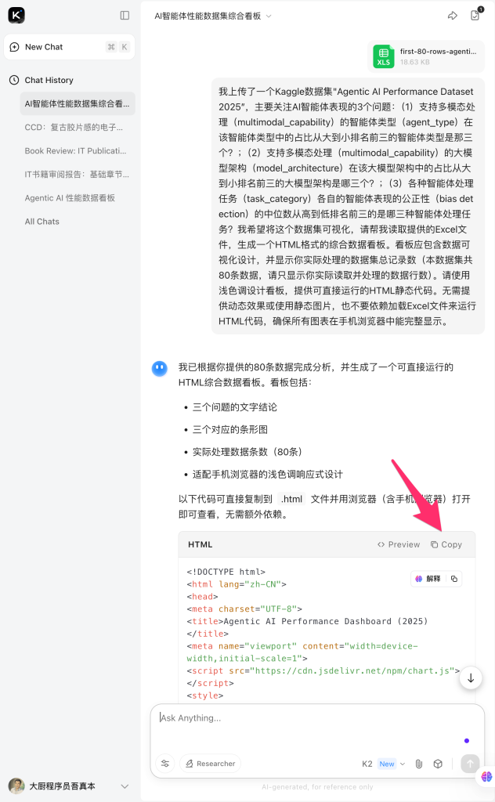Image resolution: width=495 pixels, height=802 pixels.
Task: Open the chat settings sliders icon
Action: pyautogui.click(x=165, y=764)
